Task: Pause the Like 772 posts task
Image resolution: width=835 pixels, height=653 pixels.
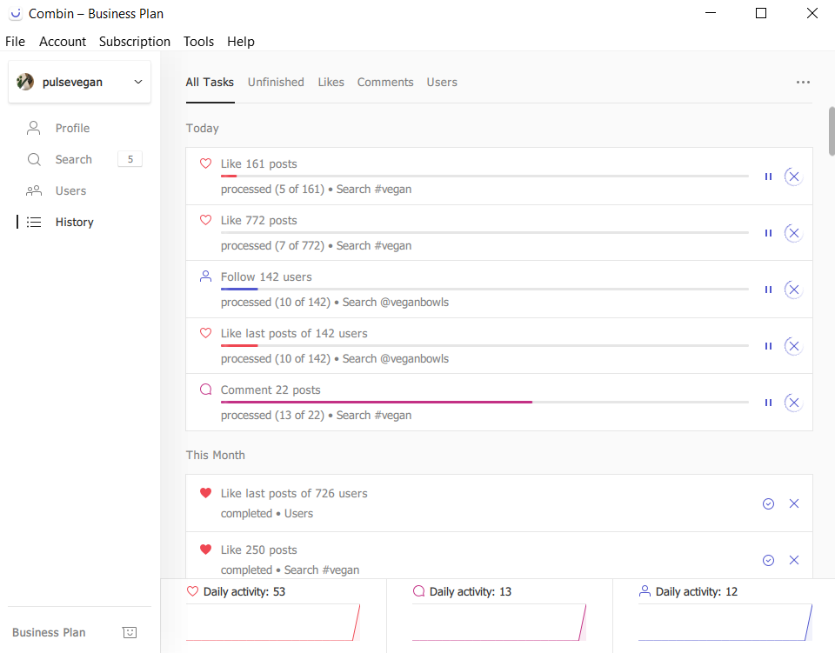Action: pos(768,233)
